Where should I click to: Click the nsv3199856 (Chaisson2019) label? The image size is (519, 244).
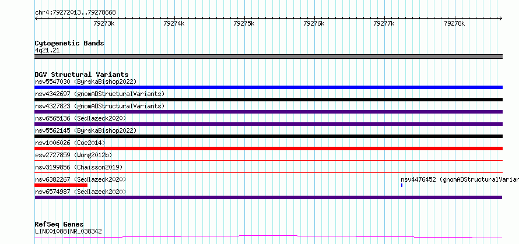pos(79,167)
